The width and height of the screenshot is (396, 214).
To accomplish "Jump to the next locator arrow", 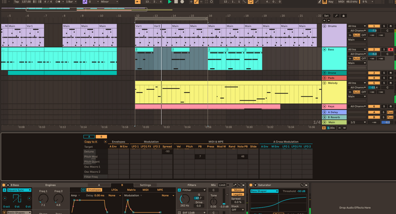I will [329, 20].
